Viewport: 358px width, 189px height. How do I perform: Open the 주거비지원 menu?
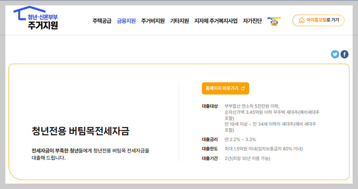pos(153,21)
